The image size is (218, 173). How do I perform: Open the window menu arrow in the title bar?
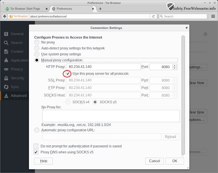[3, 3]
